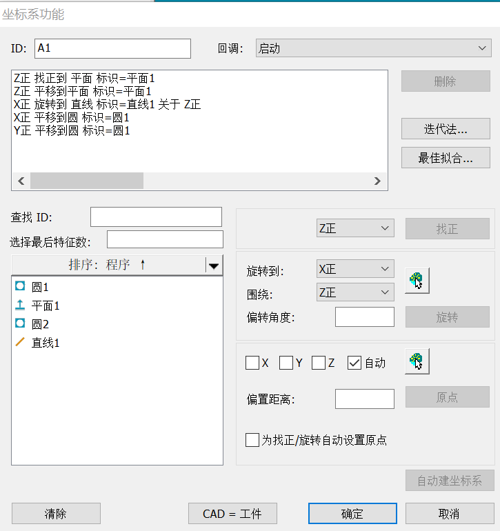The width and height of the screenshot is (500, 531).
Task: Click the horizontal scrollbar right arrow
Action: tap(377, 181)
